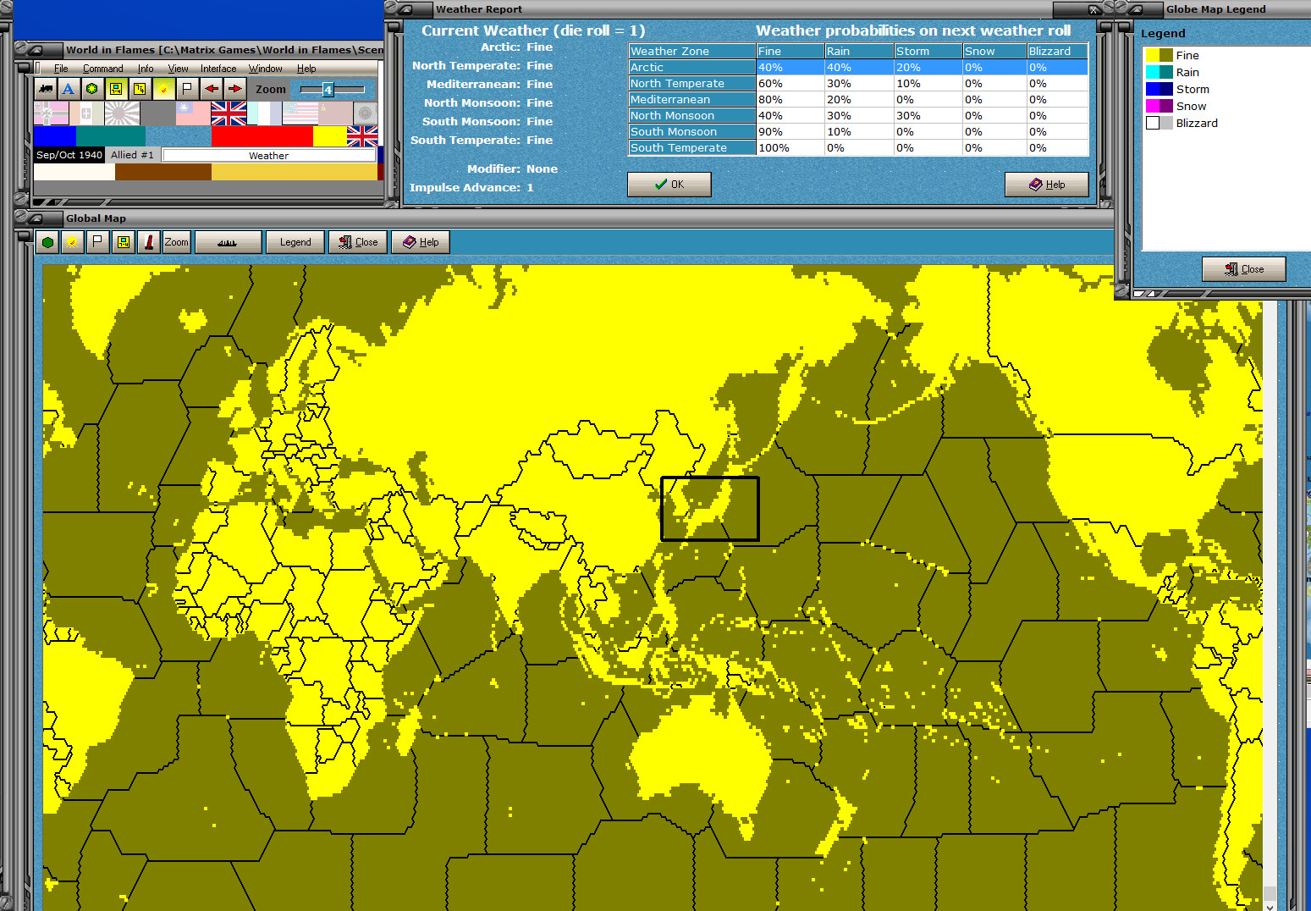1311x911 pixels.
Task: Click the weather sun icon on the main toolbar
Action: (x=163, y=88)
